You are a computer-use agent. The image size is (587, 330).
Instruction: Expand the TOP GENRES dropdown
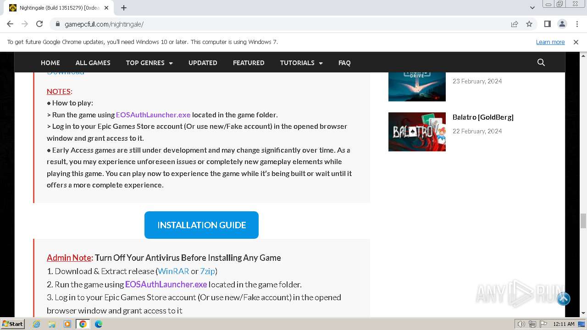click(150, 63)
